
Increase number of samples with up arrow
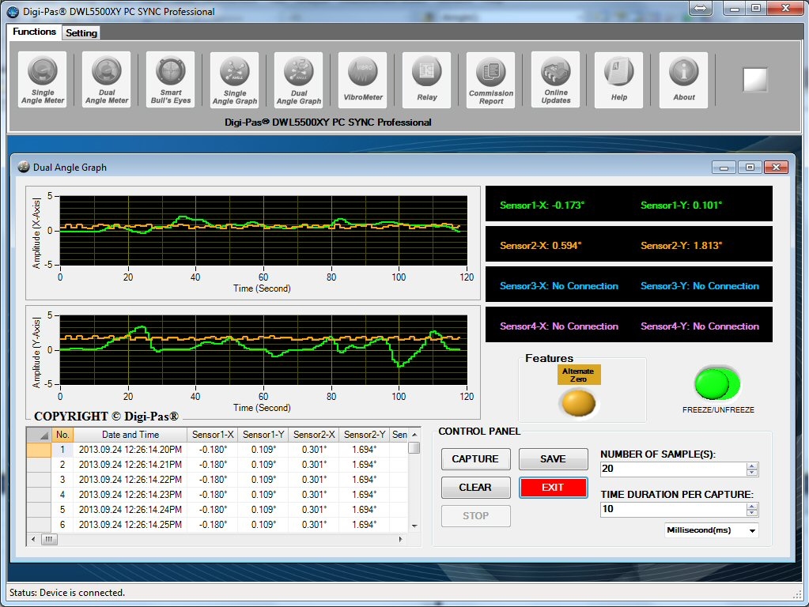(752, 466)
